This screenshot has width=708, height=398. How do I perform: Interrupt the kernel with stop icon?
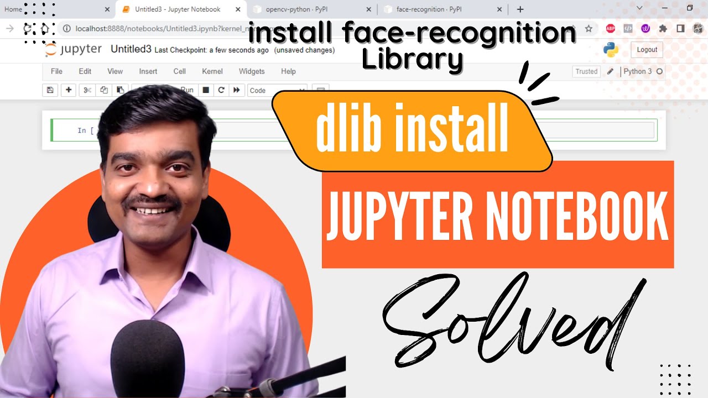[x=206, y=90]
